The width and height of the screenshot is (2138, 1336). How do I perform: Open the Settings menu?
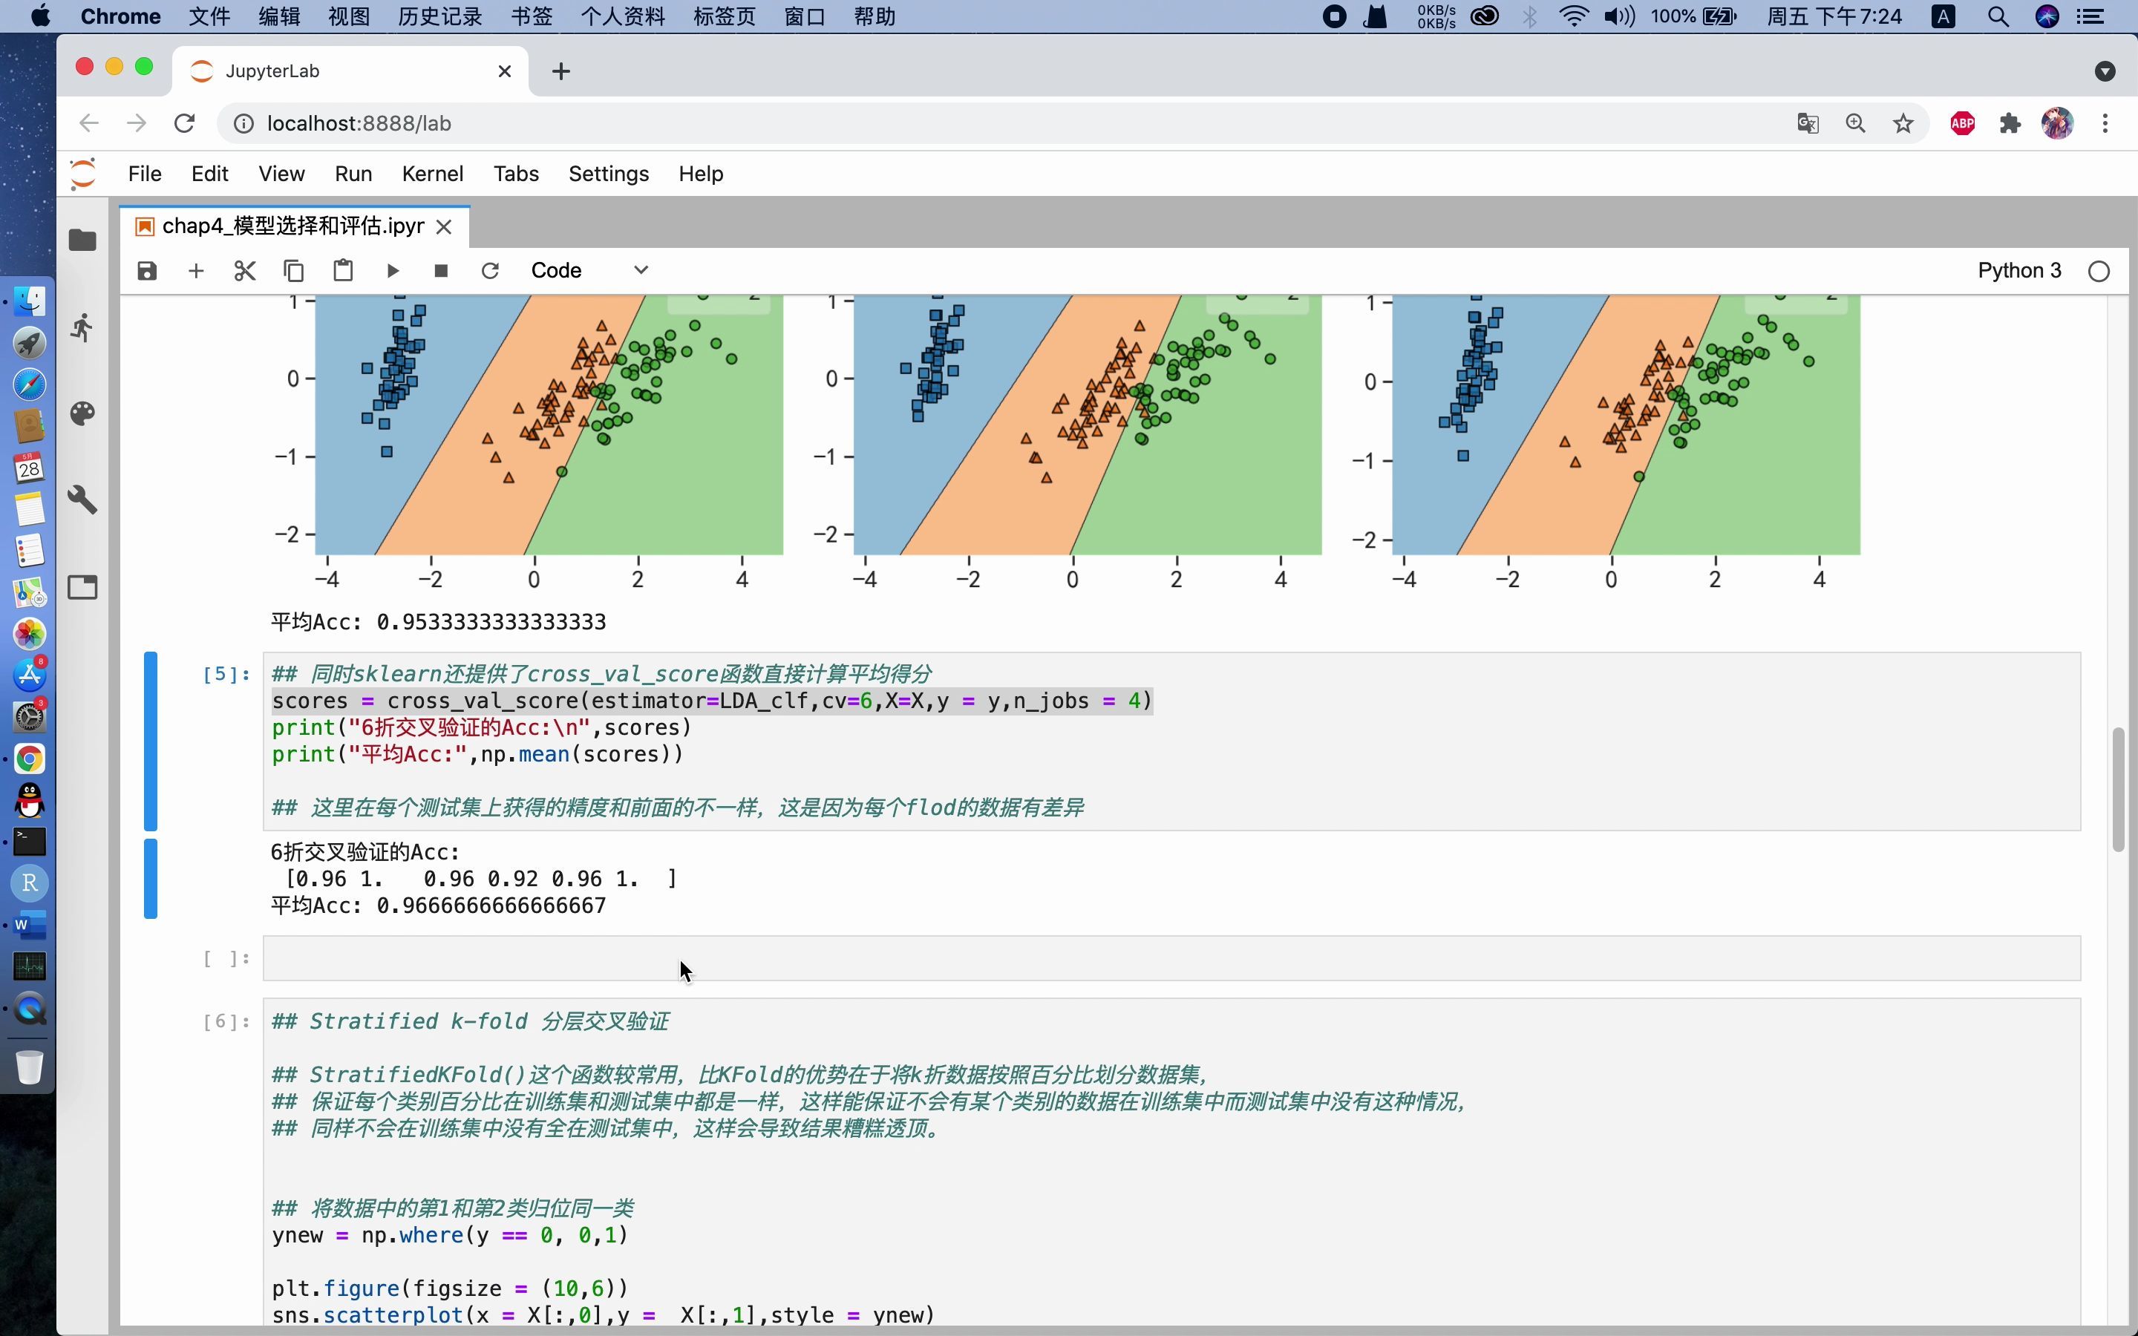[x=608, y=174]
